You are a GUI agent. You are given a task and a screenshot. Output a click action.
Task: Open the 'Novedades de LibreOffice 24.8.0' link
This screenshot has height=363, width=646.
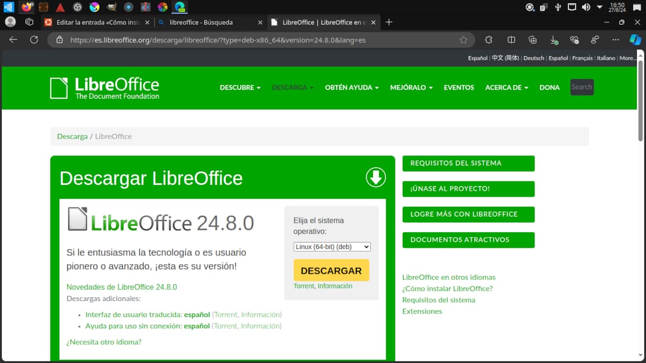click(x=122, y=287)
